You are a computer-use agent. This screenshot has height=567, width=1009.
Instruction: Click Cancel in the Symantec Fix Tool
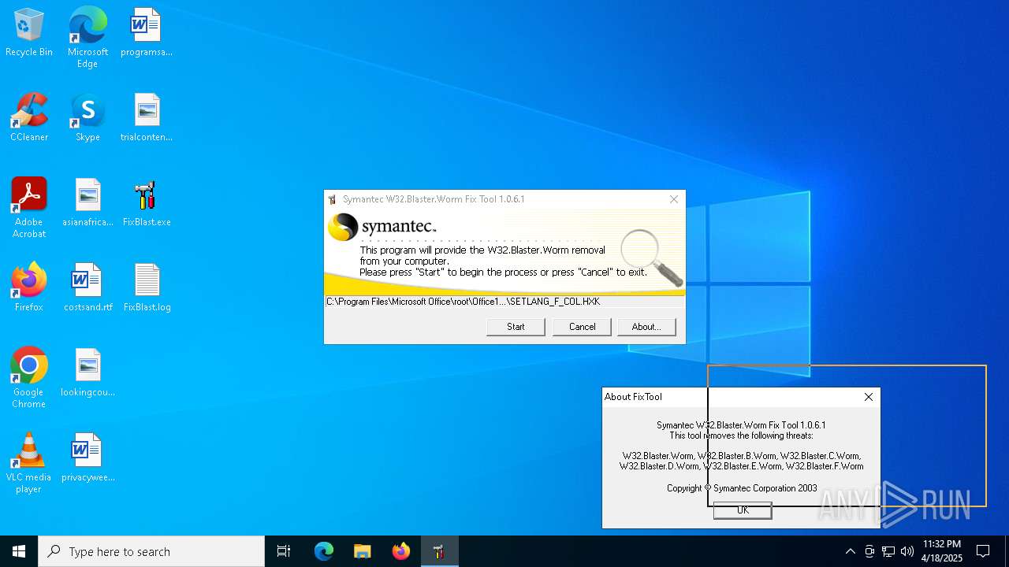582,327
